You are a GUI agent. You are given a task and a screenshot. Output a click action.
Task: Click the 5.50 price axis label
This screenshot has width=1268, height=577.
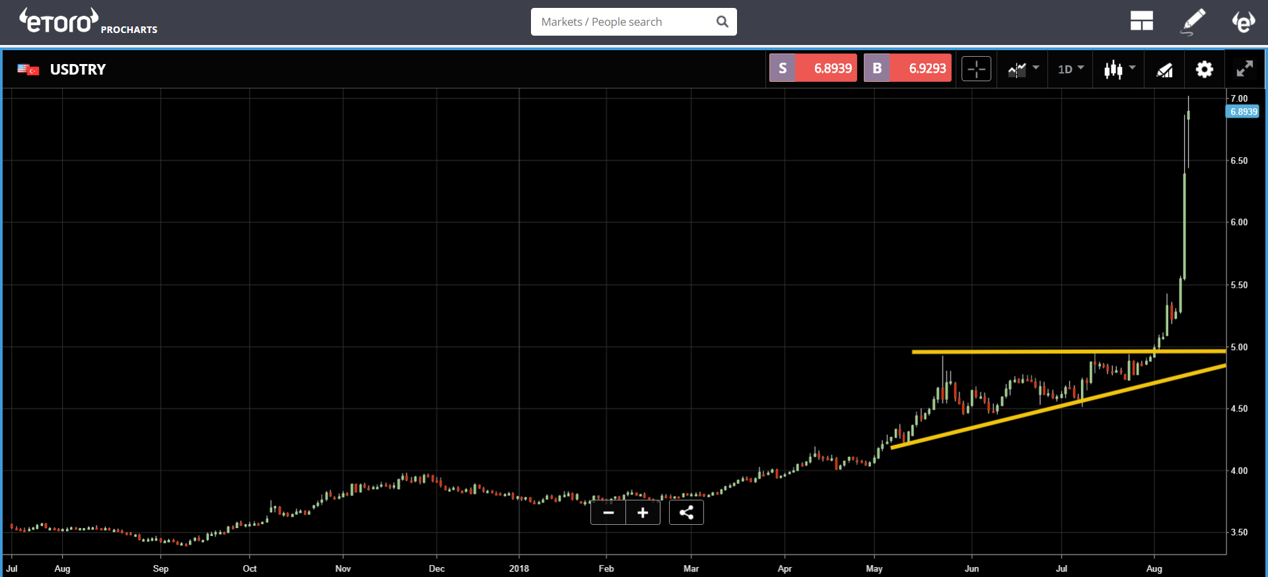click(x=1239, y=285)
